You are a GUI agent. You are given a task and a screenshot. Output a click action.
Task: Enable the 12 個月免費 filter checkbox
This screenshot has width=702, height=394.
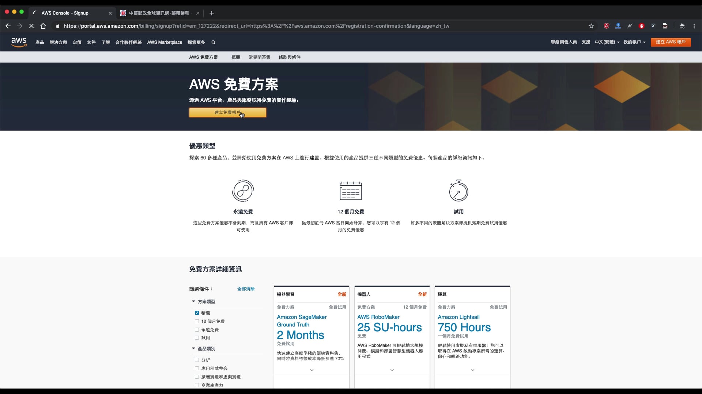[x=197, y=321]
